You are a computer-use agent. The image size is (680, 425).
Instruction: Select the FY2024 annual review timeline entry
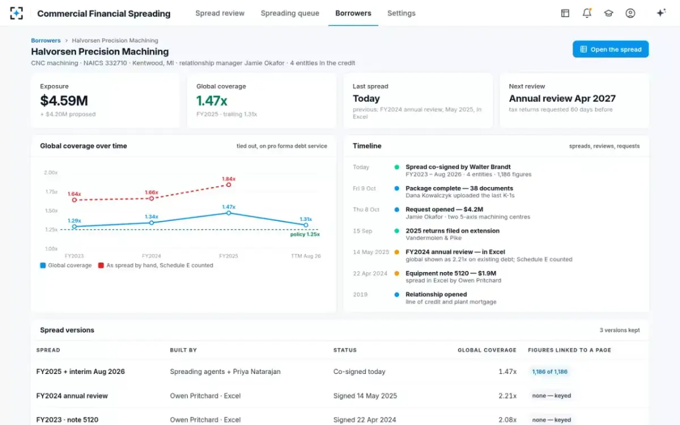[489, 256]
